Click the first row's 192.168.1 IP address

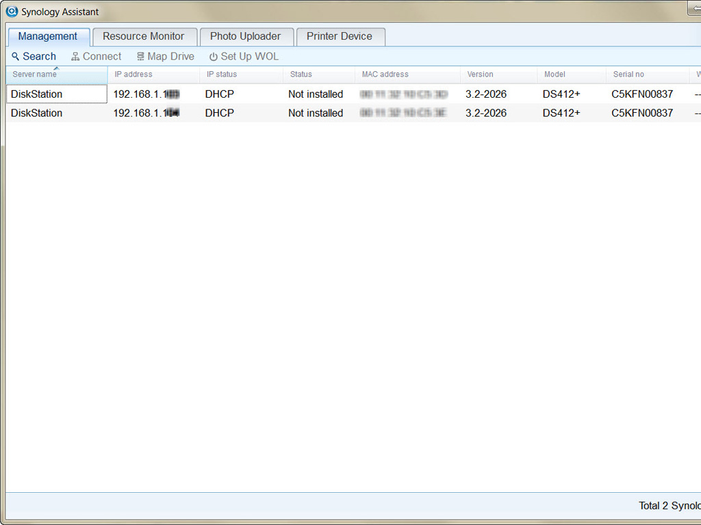[146, 94]
